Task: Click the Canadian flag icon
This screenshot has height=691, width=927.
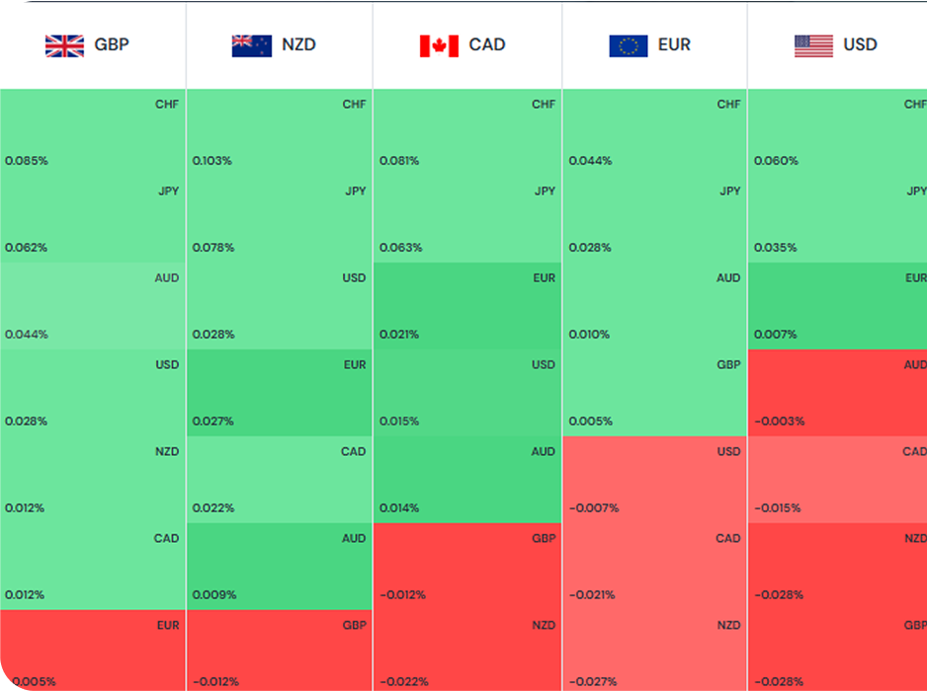Action: coord(439,45)
